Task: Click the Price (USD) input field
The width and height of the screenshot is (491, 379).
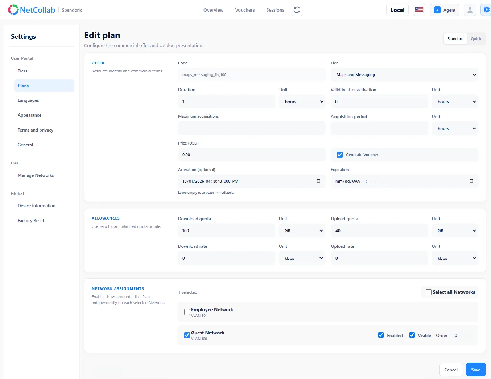Action: tap(252, 155)
